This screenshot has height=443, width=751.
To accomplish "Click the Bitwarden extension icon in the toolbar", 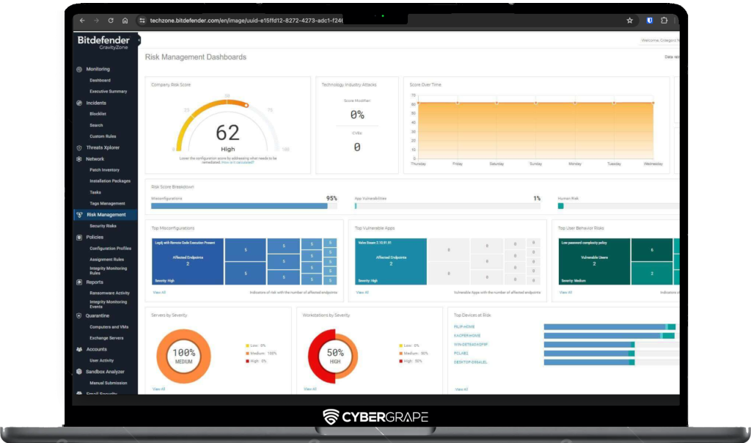I will [649, 21].
